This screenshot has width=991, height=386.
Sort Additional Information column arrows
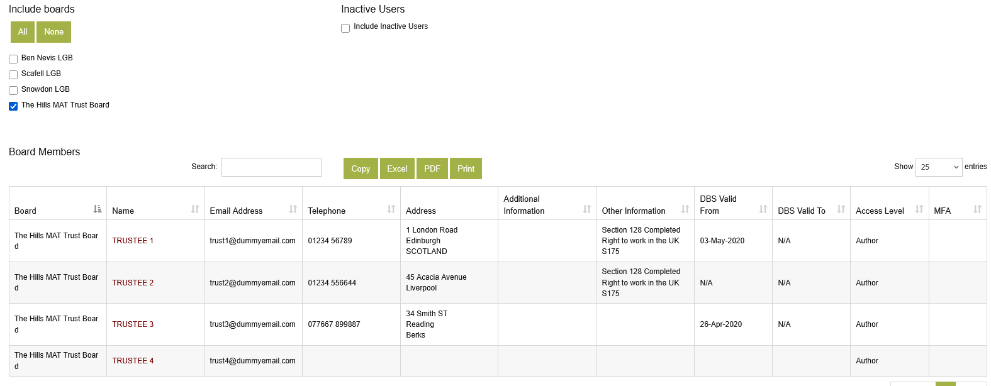tap(587, 209)
